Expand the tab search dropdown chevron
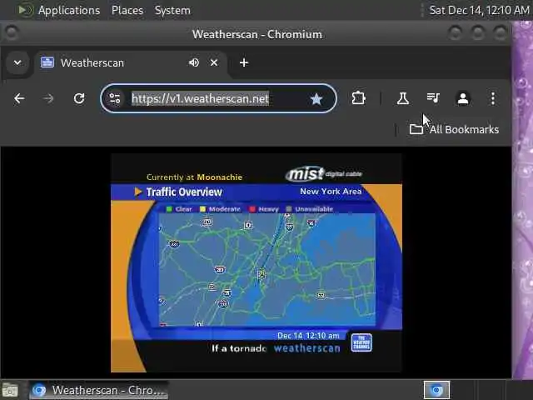Screen dimensions: 533x400 point(17,62)
